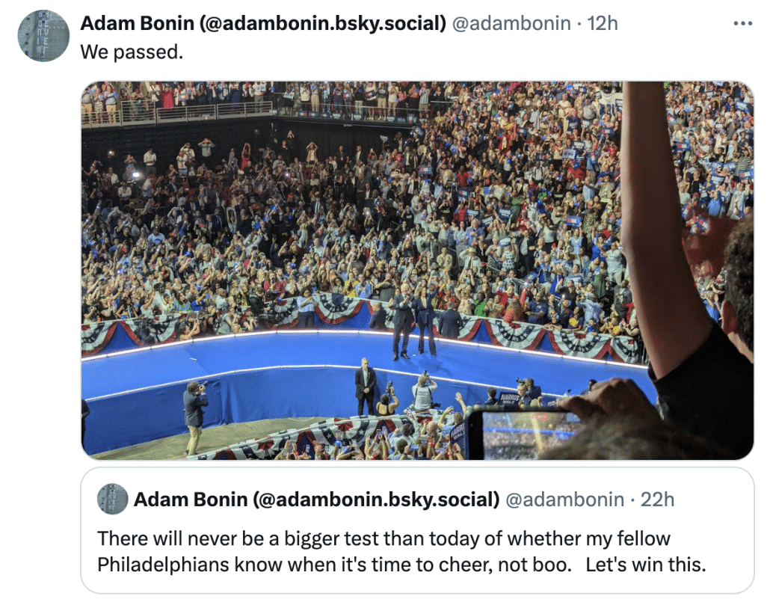Open the three-dot more options menu
The height and width of the screenshot is (602, 770).
tap(742, 23)
